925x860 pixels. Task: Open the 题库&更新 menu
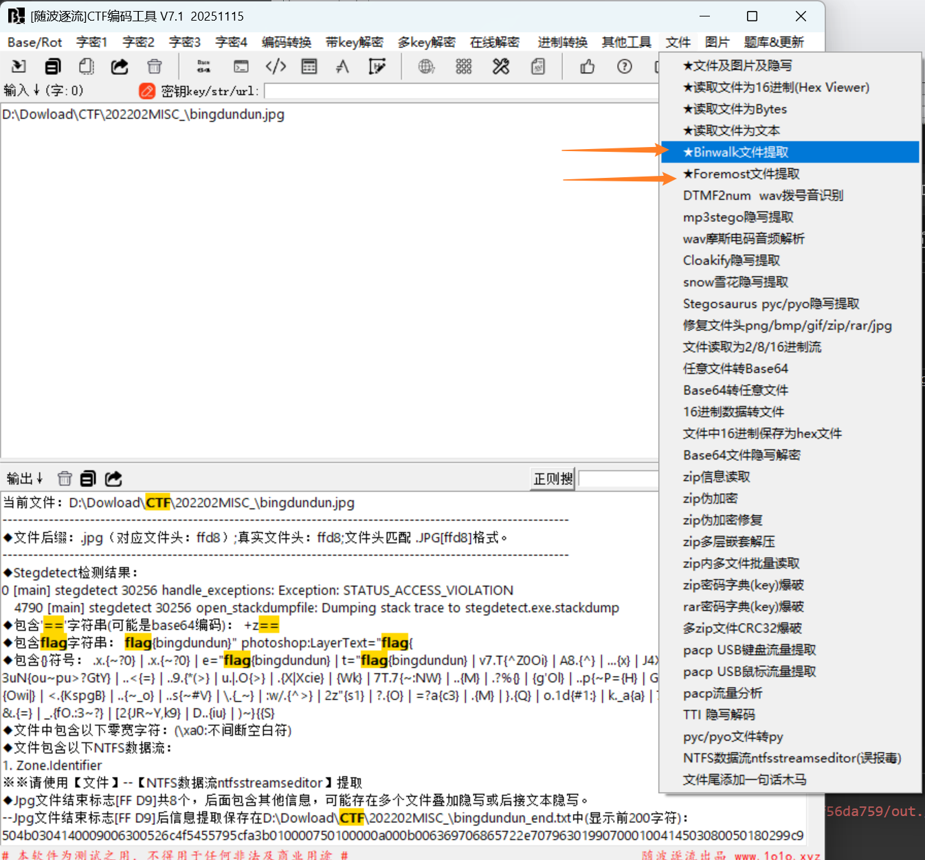click(x=774, y=42)
